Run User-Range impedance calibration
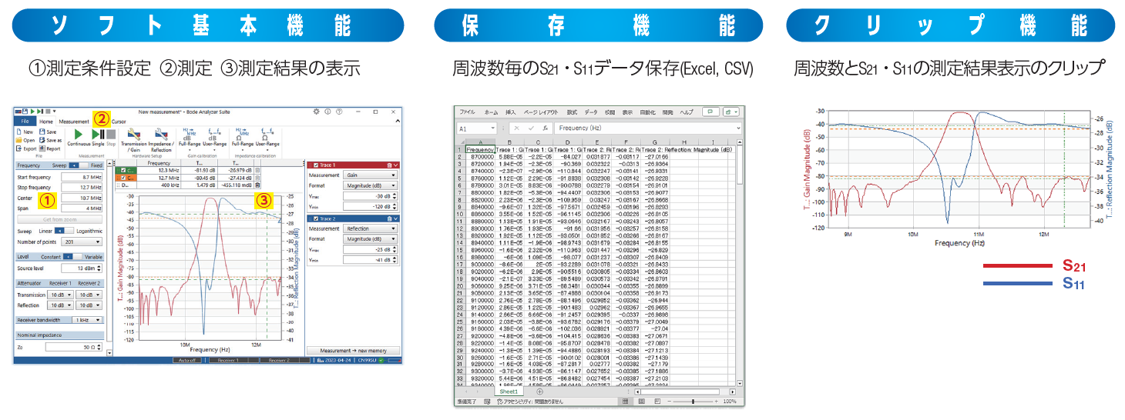Viewport: 1125px width, 420px height. point(267,139)
